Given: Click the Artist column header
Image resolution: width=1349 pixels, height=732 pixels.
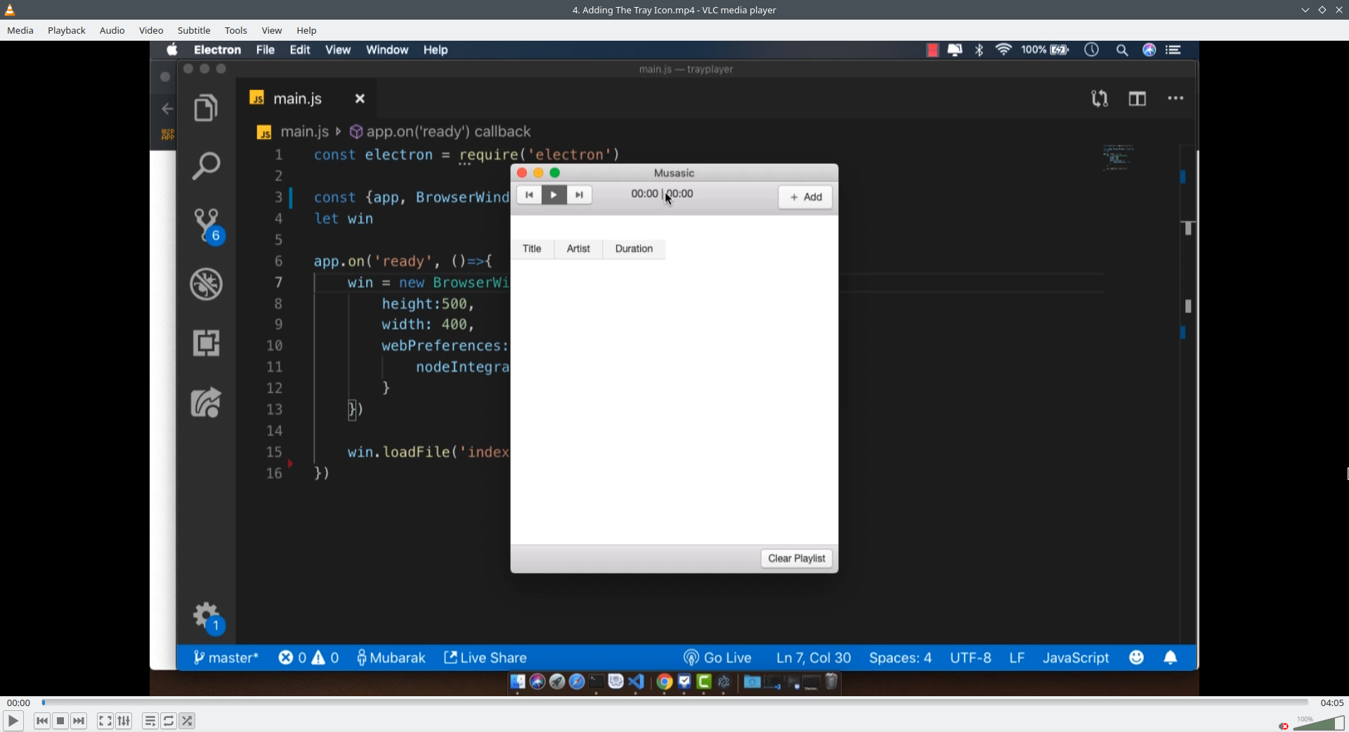Looking at the screenshot, I should [x=578, y=249].
